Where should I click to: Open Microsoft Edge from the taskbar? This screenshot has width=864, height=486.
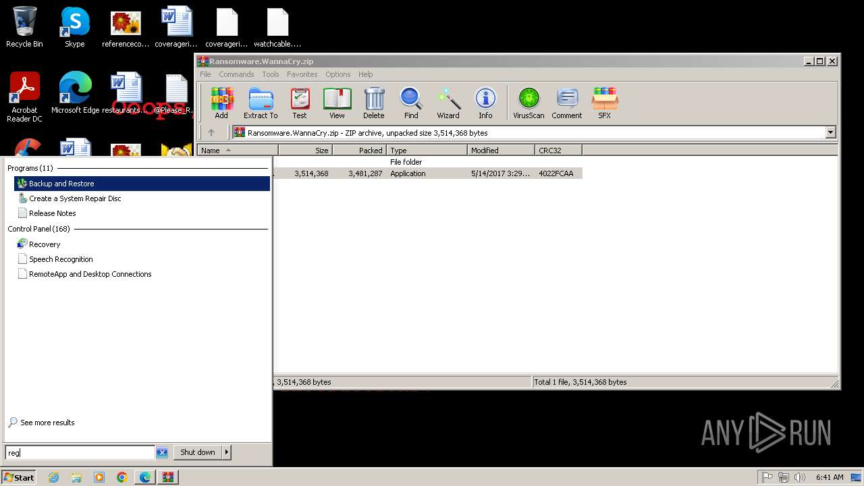pos(145,477)
